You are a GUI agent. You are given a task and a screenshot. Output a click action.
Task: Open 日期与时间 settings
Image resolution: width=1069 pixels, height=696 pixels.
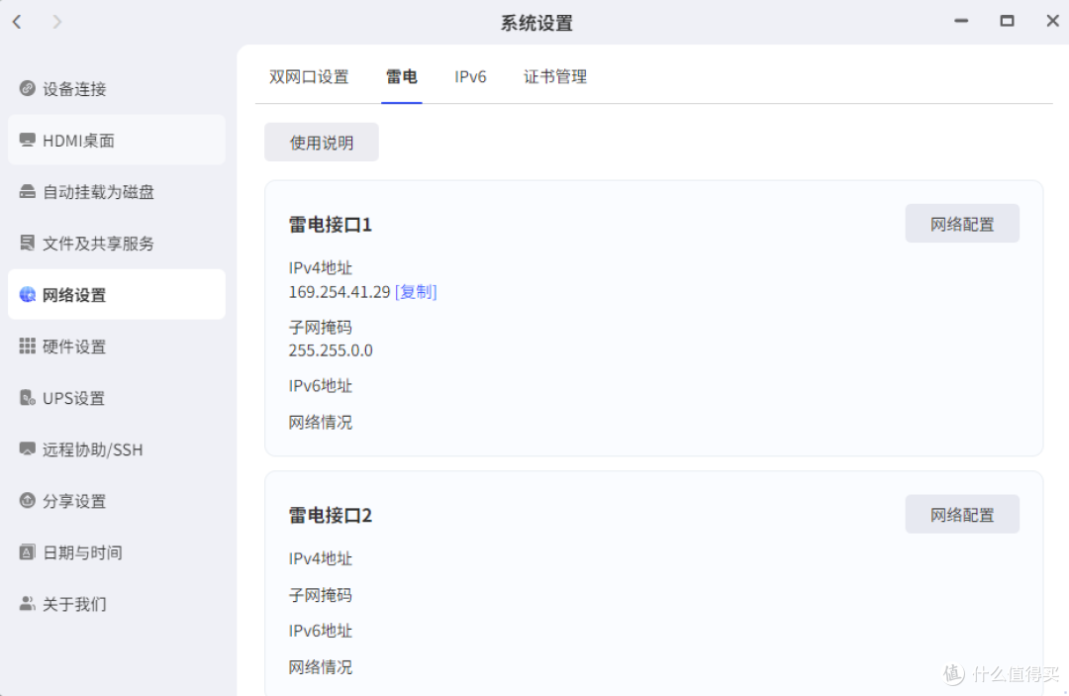(117, 552)
